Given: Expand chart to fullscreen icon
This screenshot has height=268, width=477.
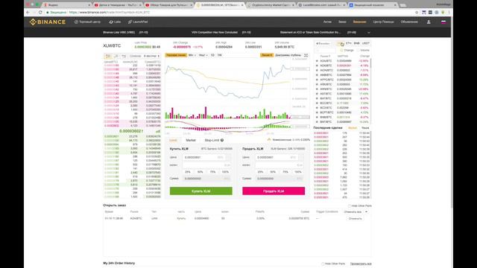Looking at the screenshot, I should 306,55.
